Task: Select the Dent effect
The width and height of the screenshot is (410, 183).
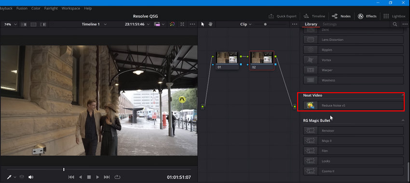Action: 353,30
